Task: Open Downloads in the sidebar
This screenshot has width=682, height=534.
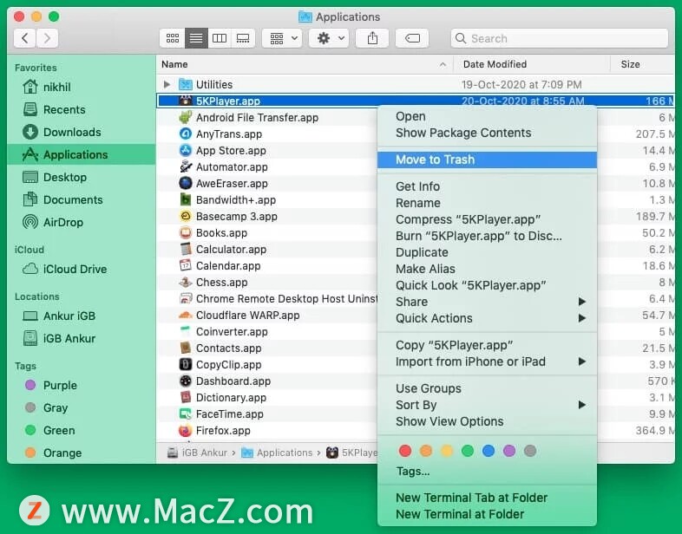Action: click(81, 132)
